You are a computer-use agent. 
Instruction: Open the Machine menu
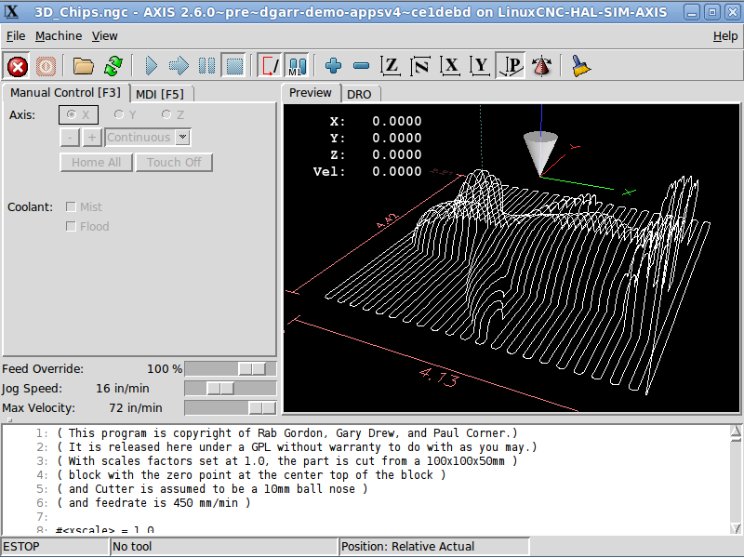pyautogui.click(x=59, y=35)
